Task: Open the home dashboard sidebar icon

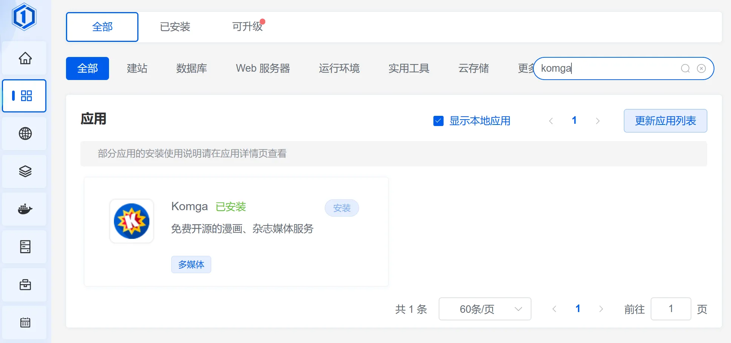Action: point(25,58)
